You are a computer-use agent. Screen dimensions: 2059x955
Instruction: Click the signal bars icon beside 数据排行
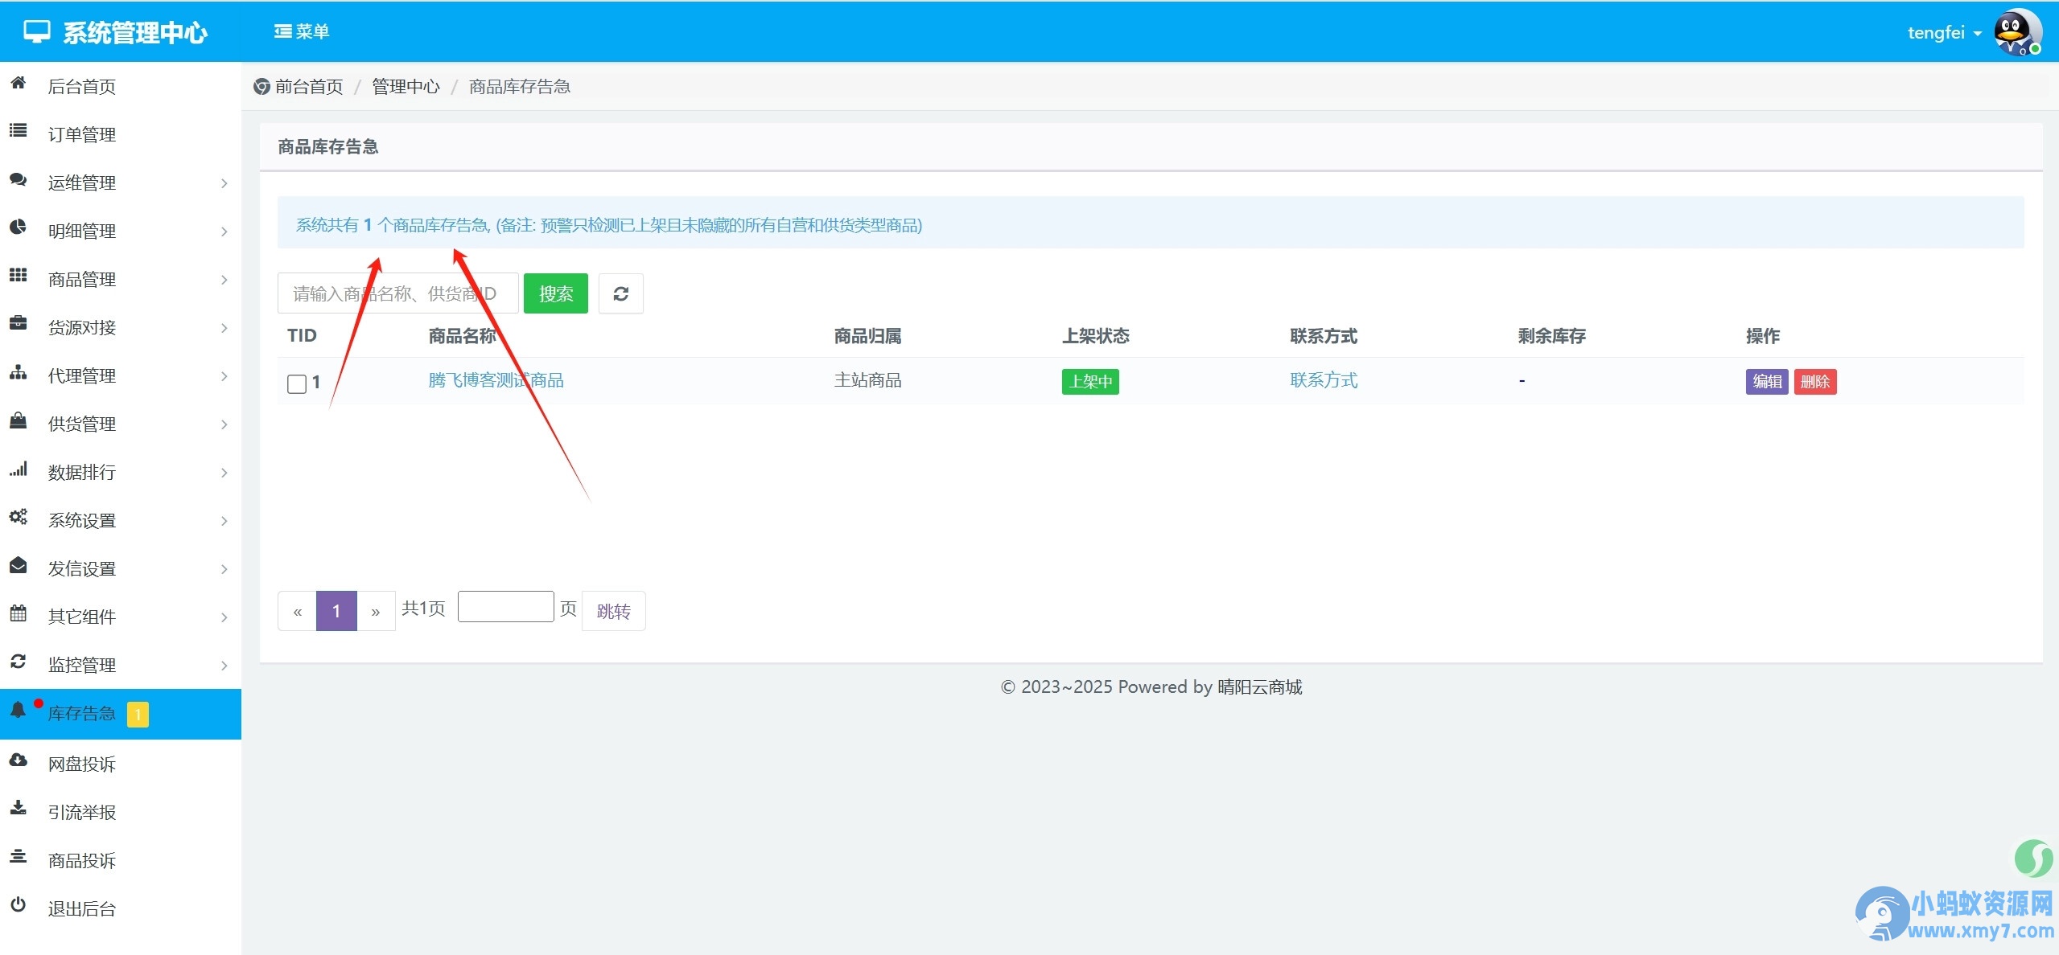point(18,469)
